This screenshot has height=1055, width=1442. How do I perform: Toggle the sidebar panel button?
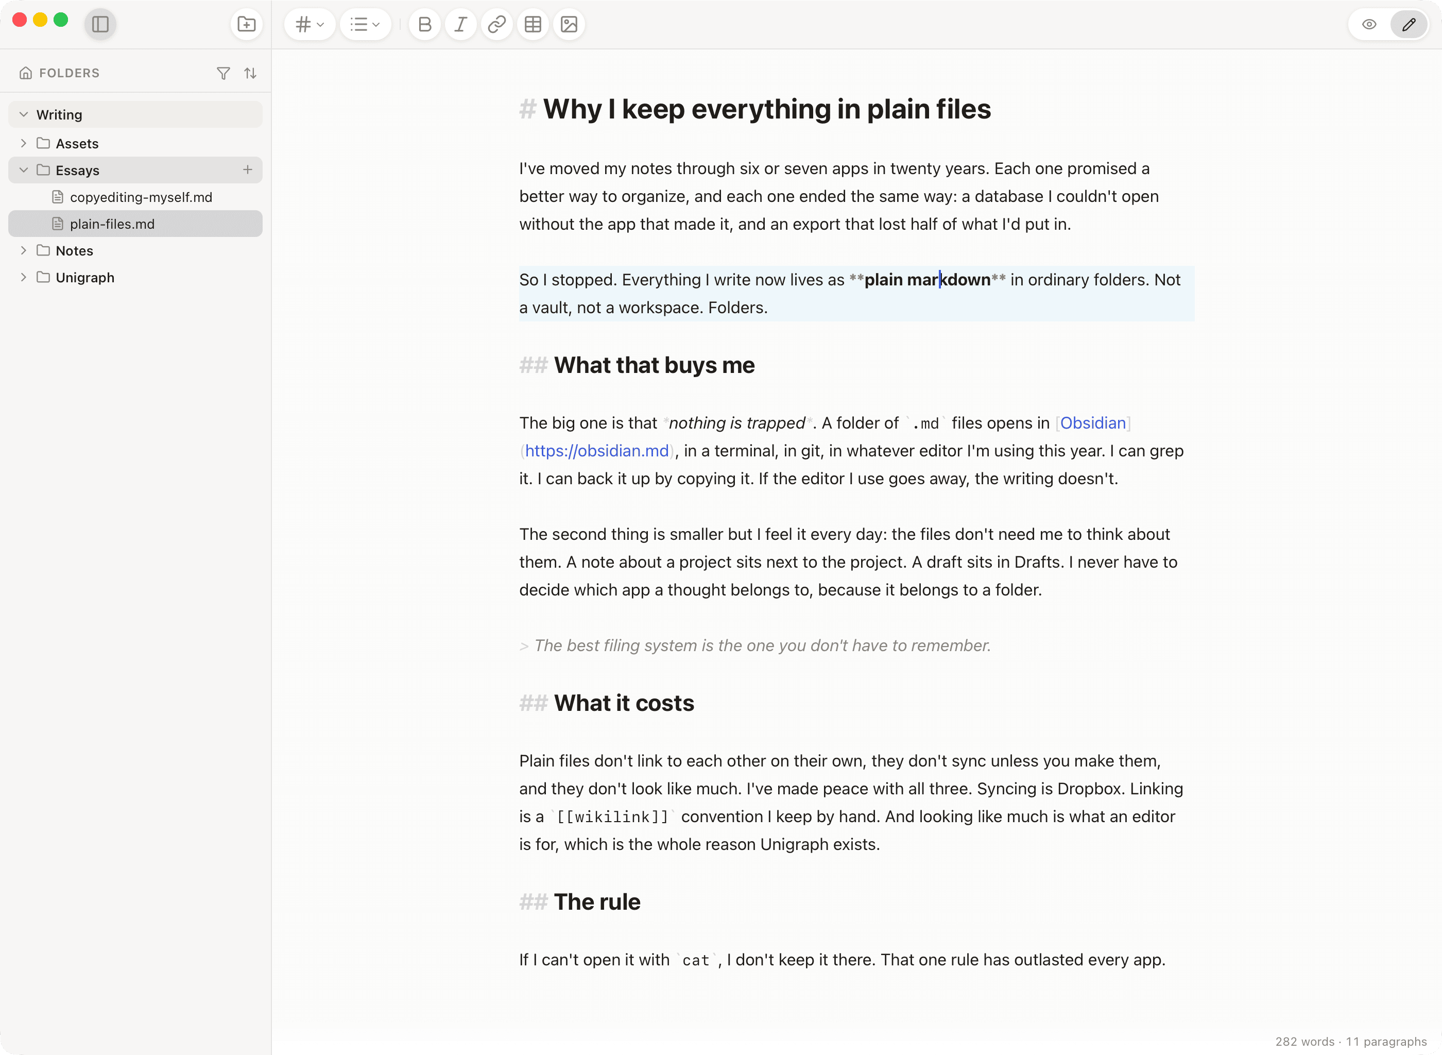(100, 24)
